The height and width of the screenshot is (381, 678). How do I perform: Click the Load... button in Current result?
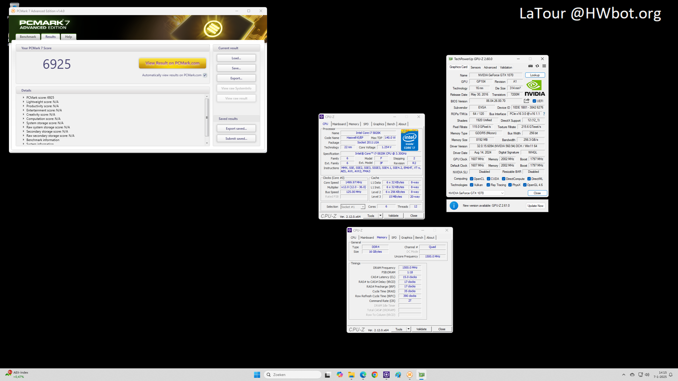[236, 58]
